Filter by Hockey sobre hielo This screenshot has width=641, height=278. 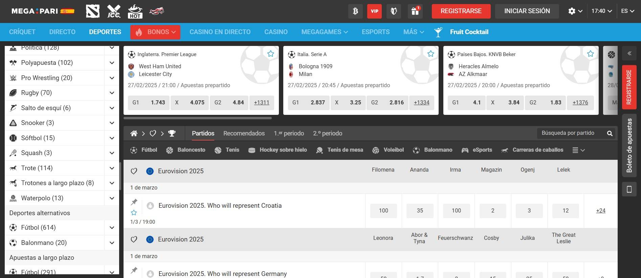(x=278, y=150)
